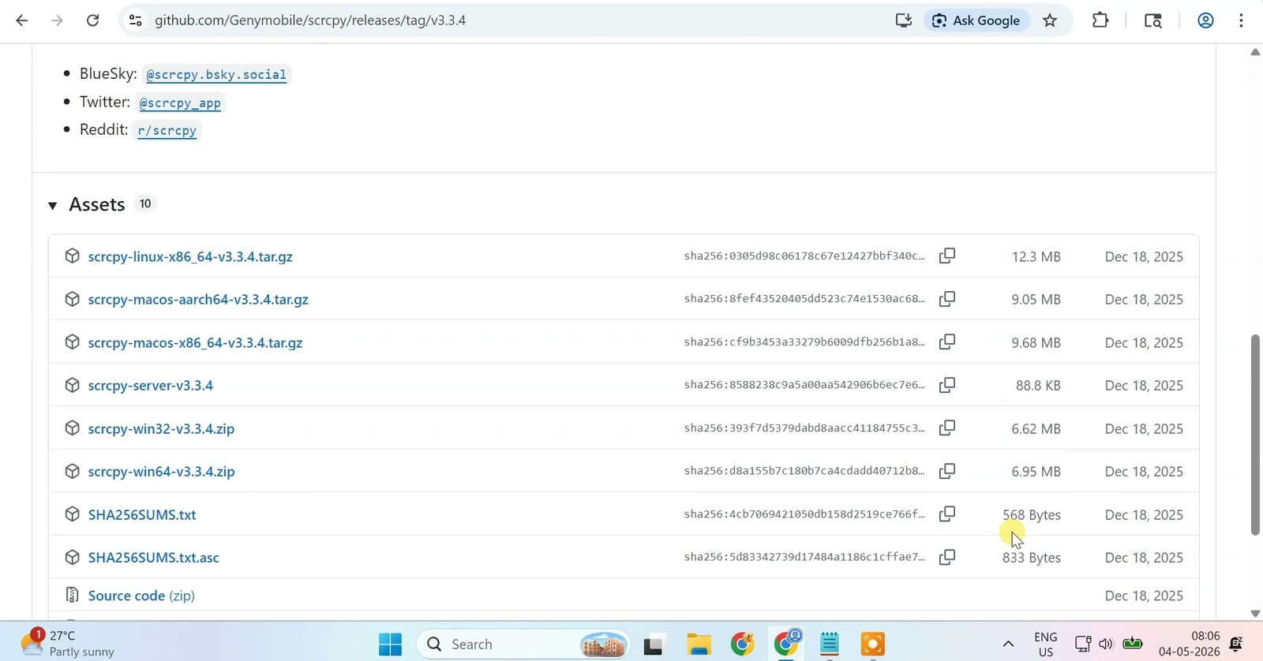1263x661 pixels.
Task: Open the clock showing 08:06
Action: pyautogui.click(x=1190, y=644)
